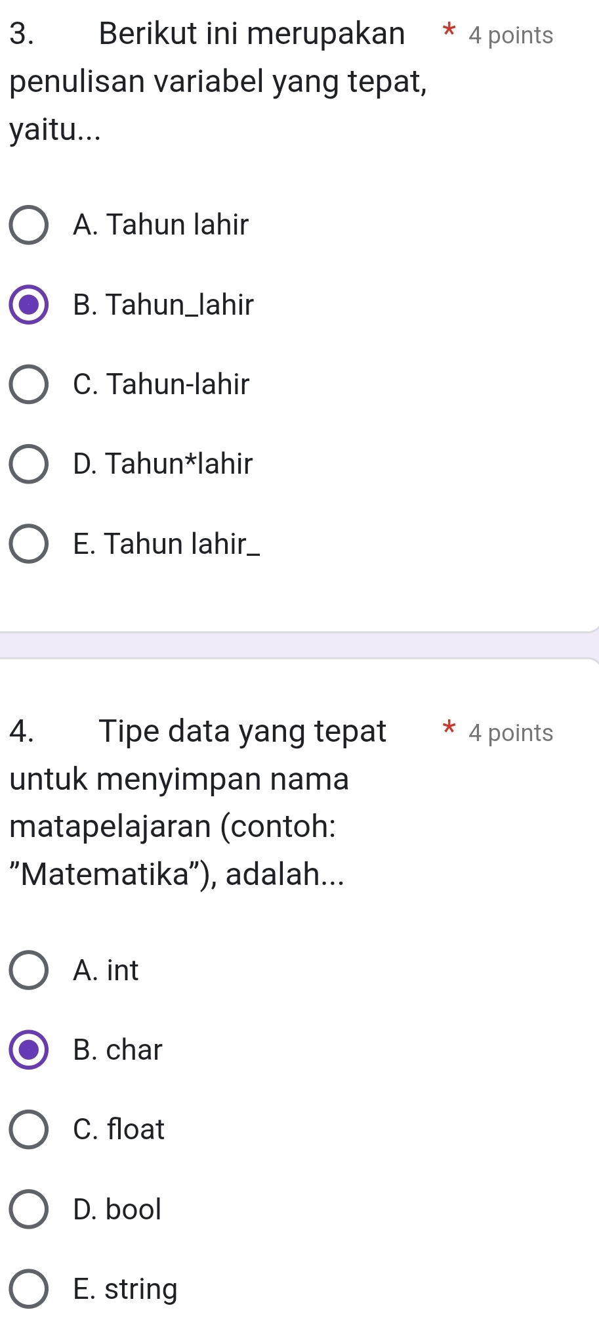Screen dimensions: 599x1335
Task: Pick the D. bool radio button
Action: (28, 1210)
